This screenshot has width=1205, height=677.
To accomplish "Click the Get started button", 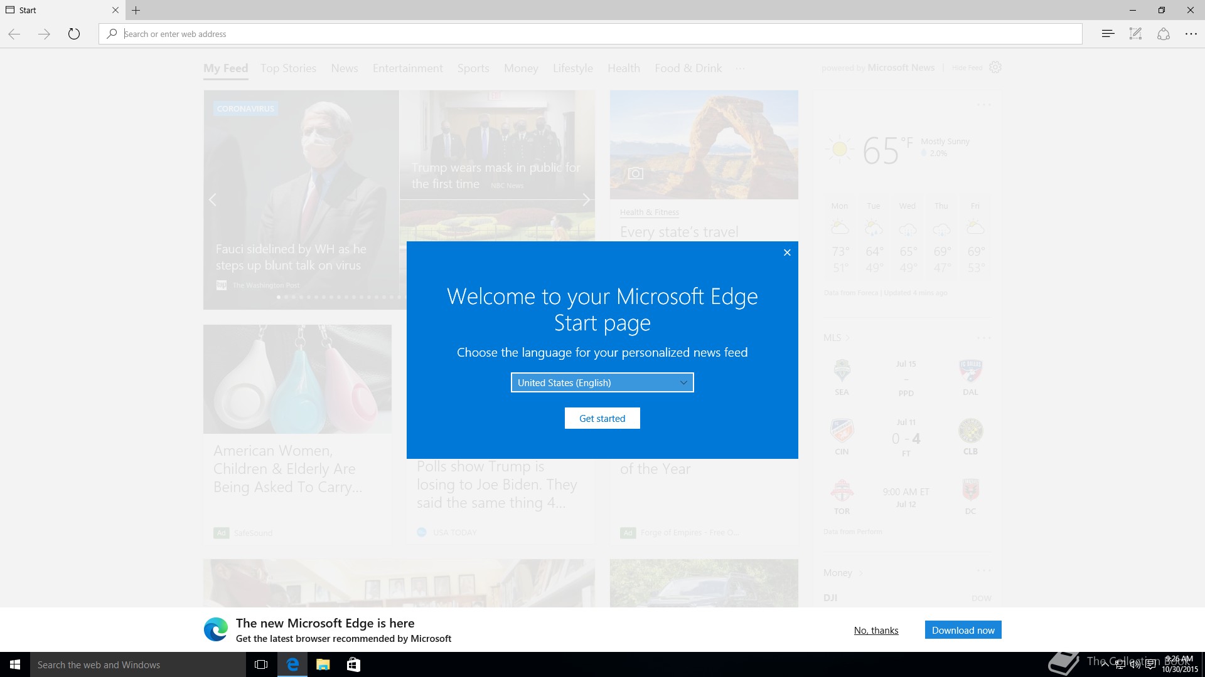I will coord(602,418).
